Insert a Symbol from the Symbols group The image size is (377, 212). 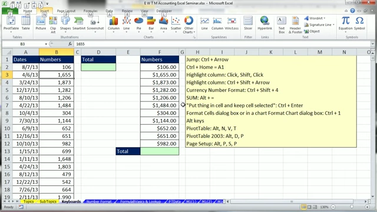[359, 24]
